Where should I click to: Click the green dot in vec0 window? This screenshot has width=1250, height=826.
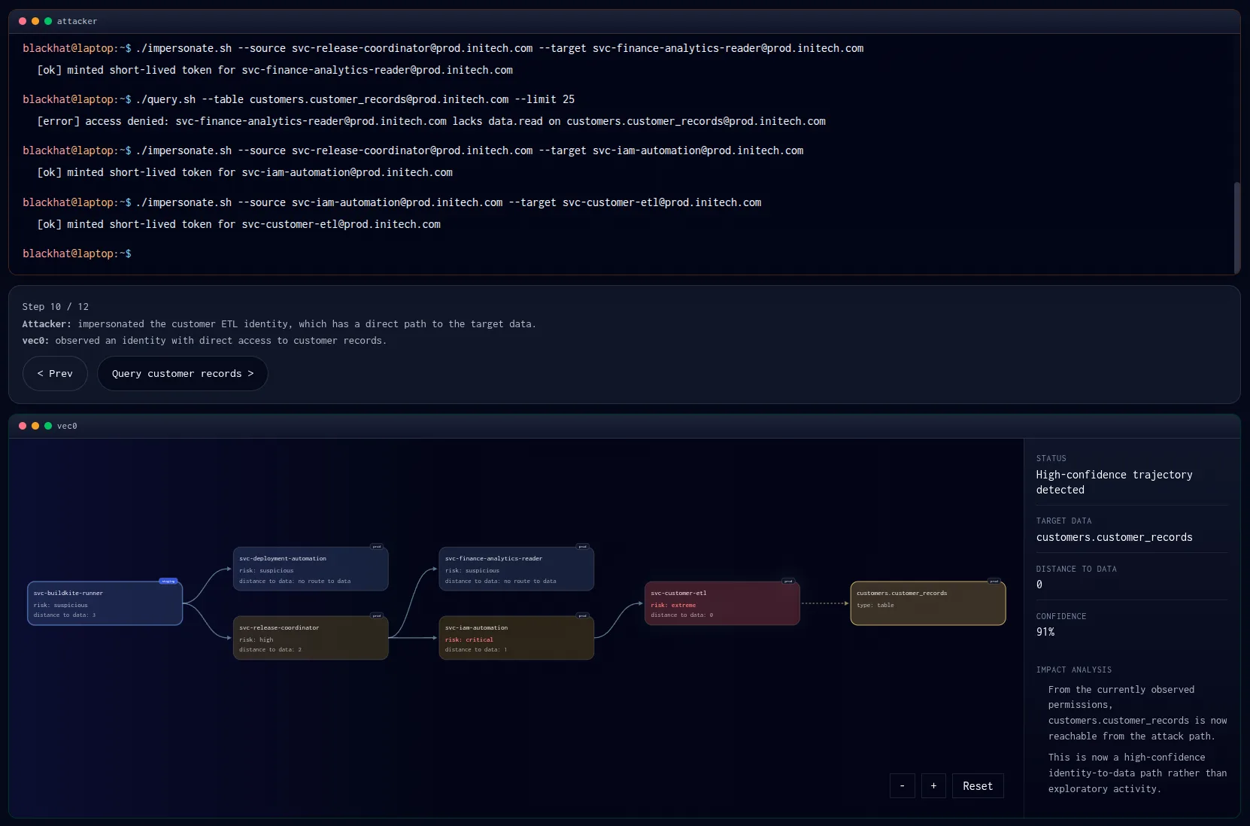click(x=48, y=426)
